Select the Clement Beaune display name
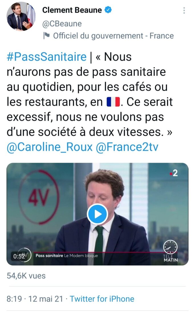Viewport: 195px width, 313px height. pos(72,10)
